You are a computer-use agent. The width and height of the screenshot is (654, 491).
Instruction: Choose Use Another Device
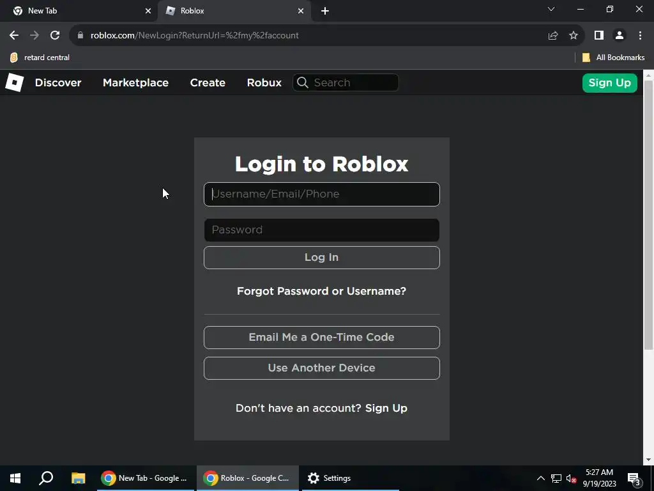pos(322,368)
